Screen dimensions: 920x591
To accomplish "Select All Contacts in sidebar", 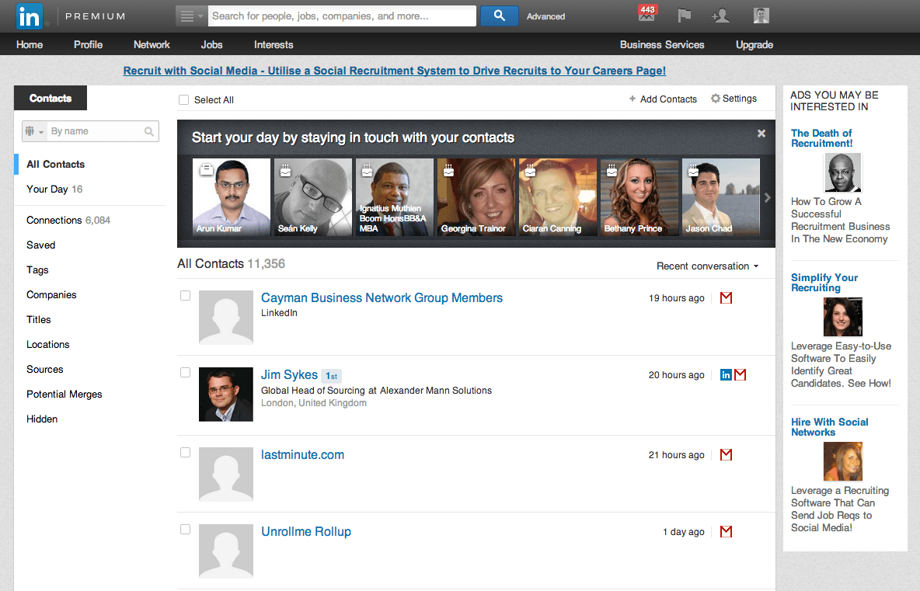I will coord(56,164).
